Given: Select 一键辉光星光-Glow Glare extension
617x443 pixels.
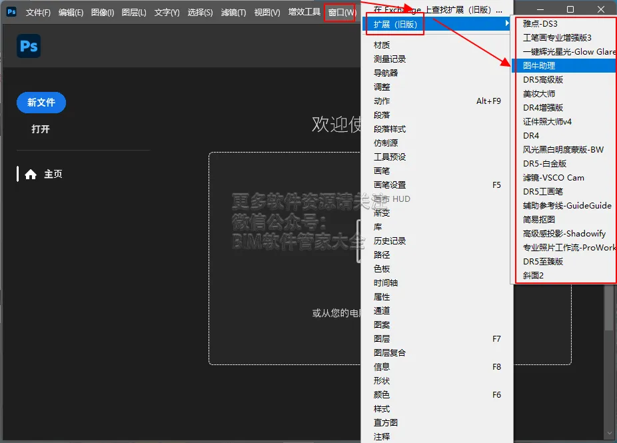Looking at the screenshot, I should pos(564,52).
